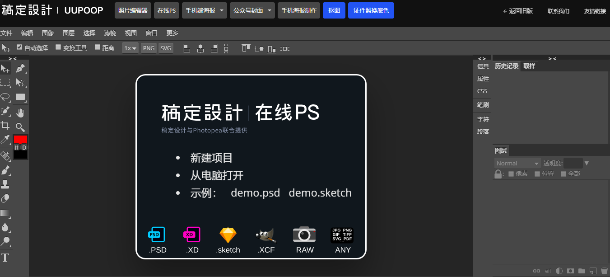
Task: Click the align right edges icon
Action: pos(214,48)
